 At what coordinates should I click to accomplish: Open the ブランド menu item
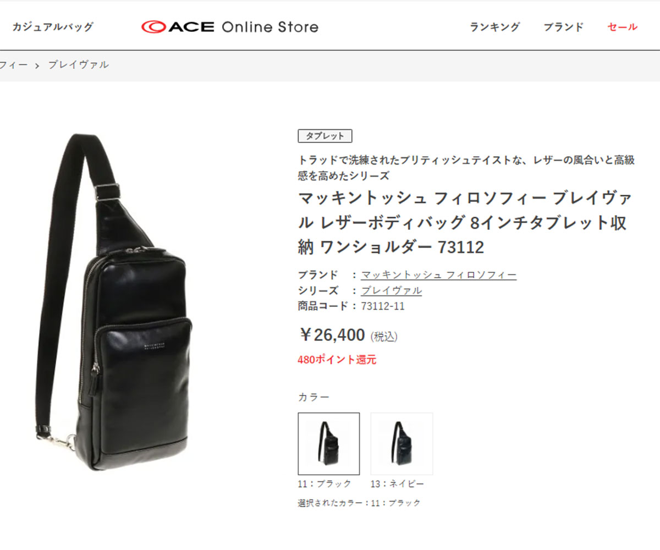(563, 26)
